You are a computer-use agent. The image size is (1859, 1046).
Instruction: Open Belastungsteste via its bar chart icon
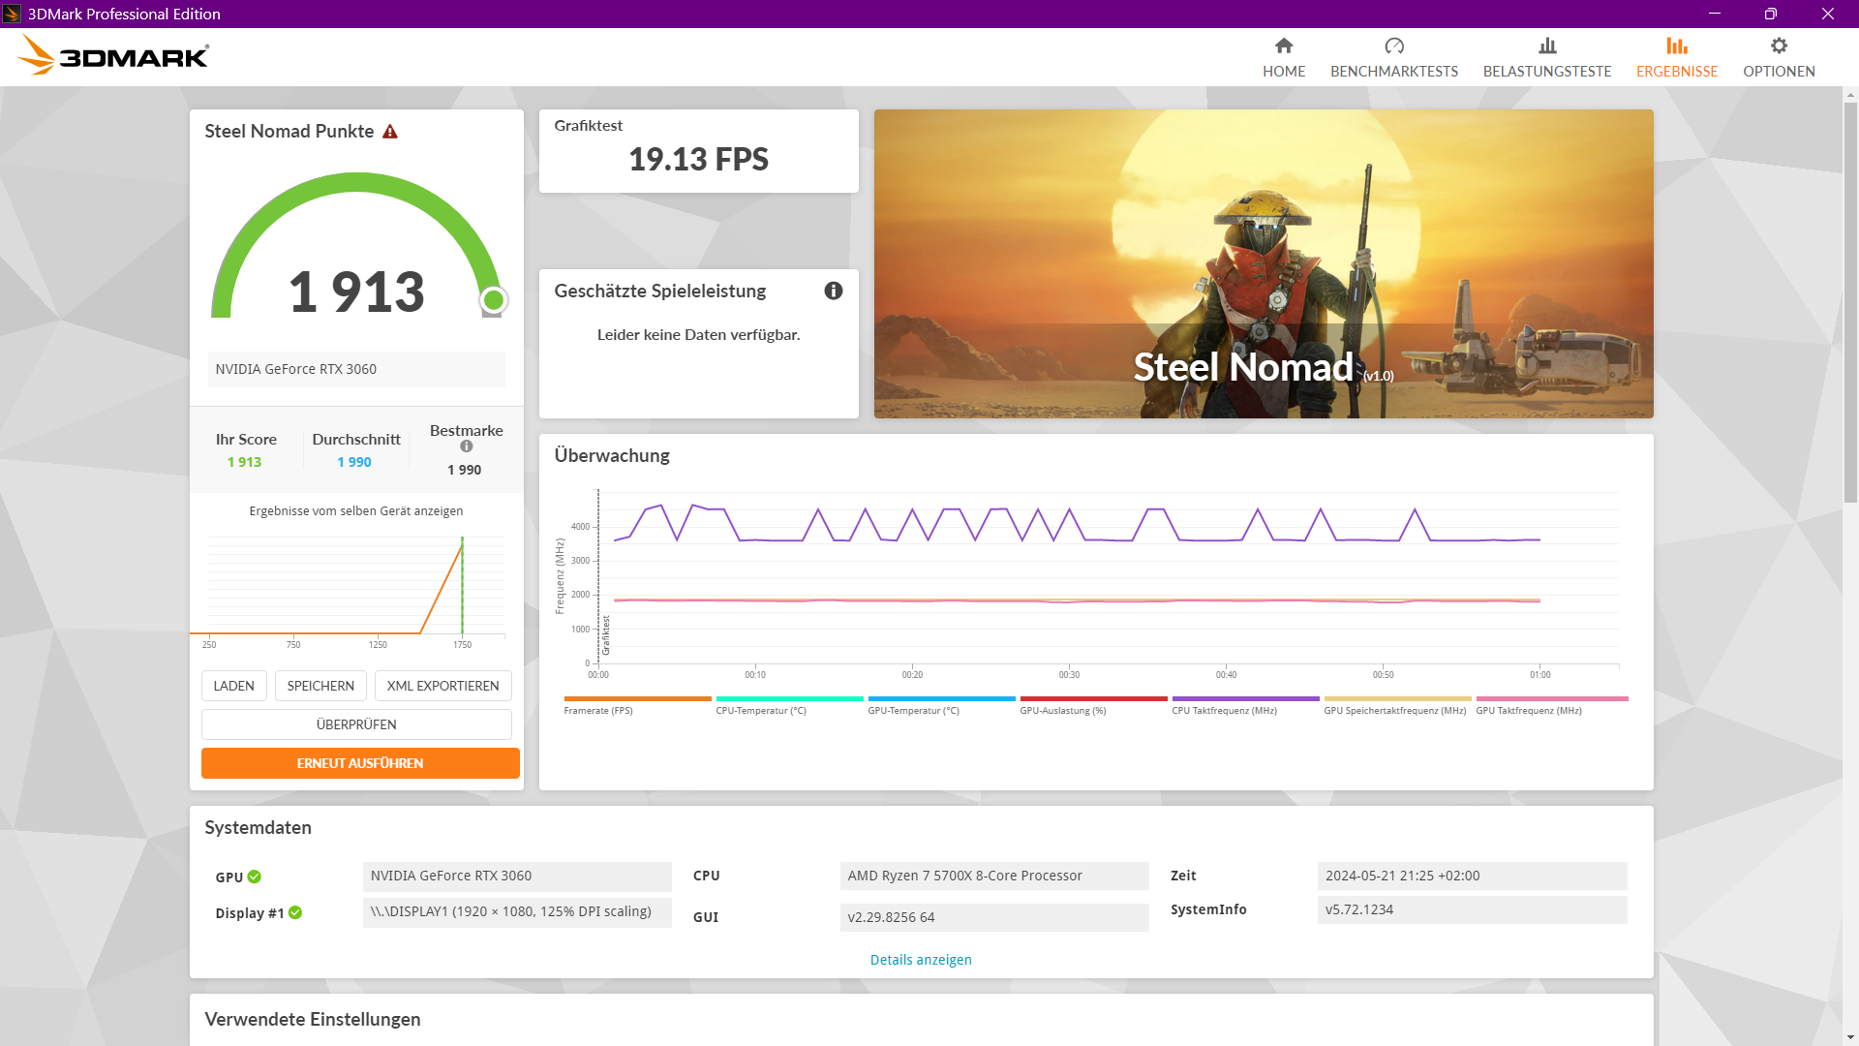[x=1547, y=46]
